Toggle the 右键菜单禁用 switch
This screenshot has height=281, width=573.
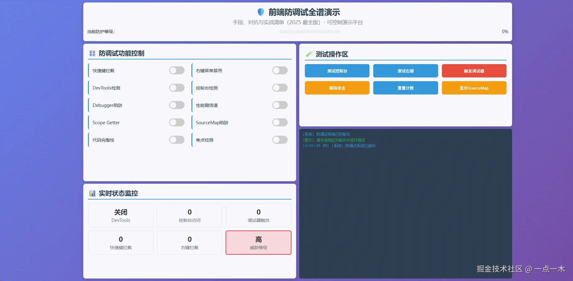coord(279,70)
